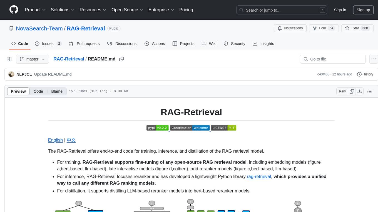Image resolution: width=378 pixels, height=212 pixels.
Task: Star the repository
Action: coord(357,28)
